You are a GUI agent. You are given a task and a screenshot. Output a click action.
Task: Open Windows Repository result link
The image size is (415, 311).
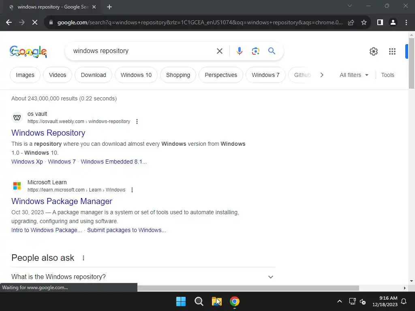click(48, 133)
